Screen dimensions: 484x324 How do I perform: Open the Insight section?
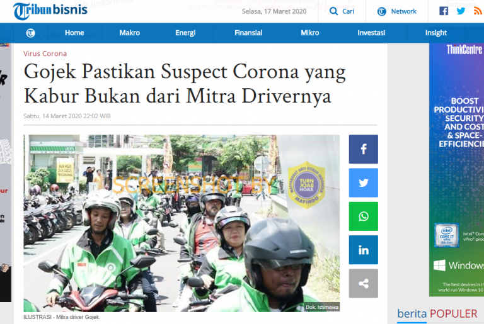tap(436, 33)
